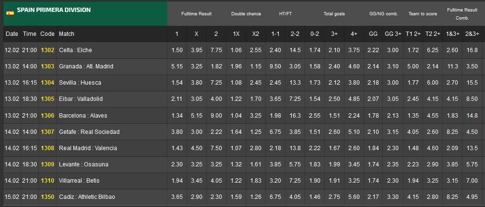Screen dimensions: 485x207
Task: Click the Total goals column header
Action: pos(334,14)
